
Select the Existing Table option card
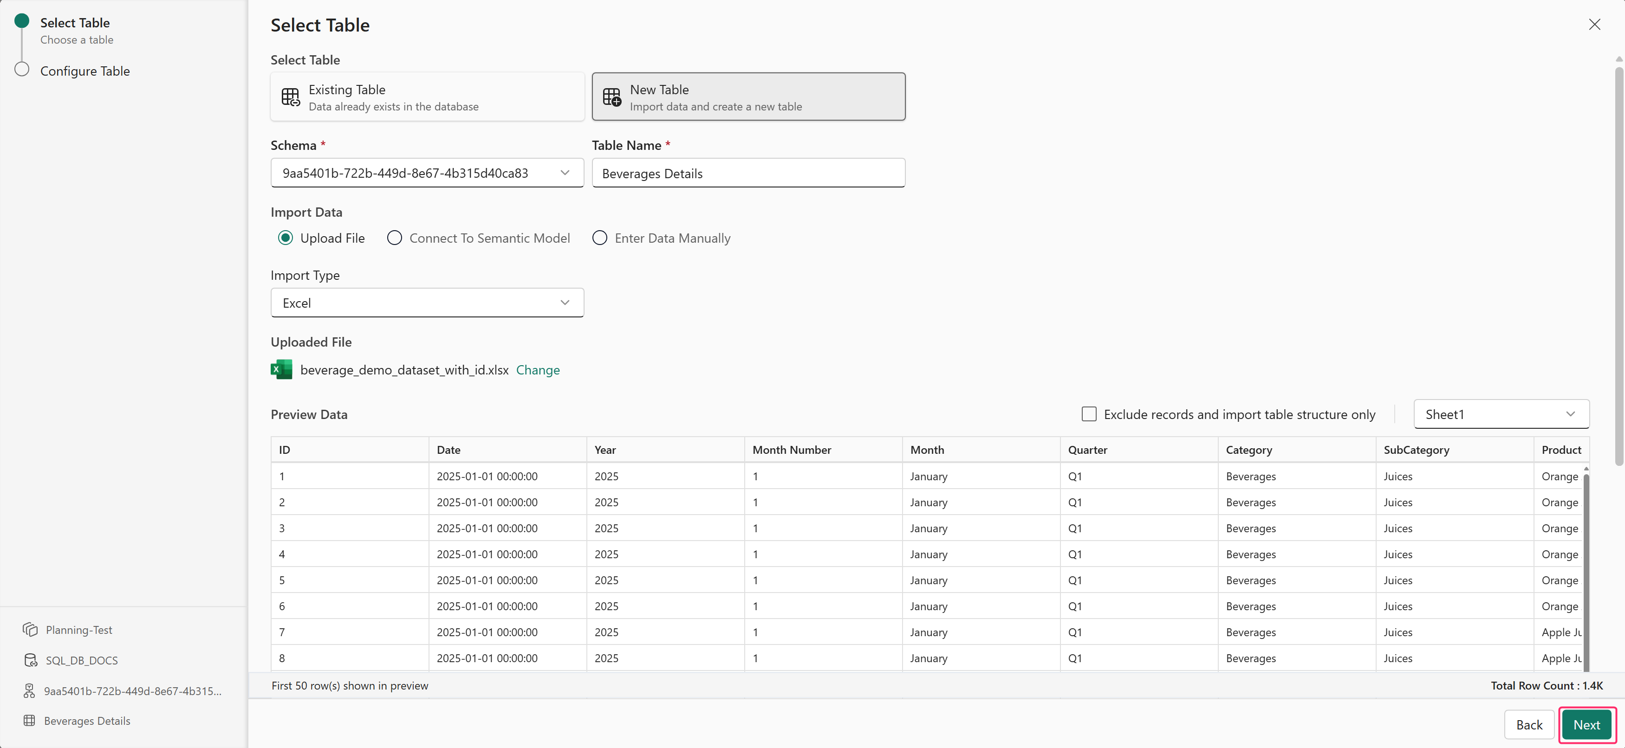427,97
